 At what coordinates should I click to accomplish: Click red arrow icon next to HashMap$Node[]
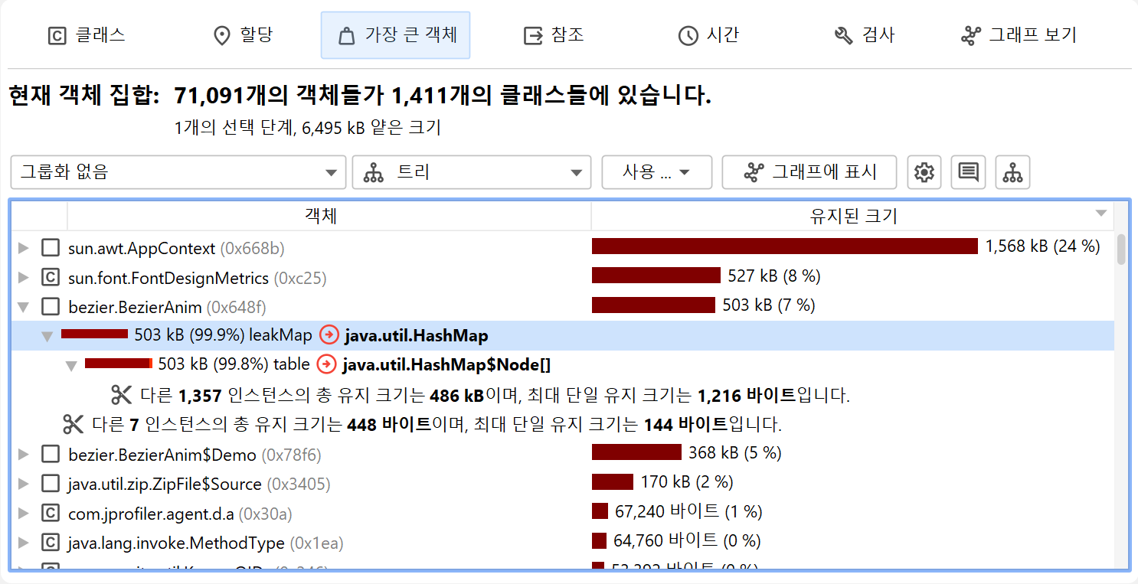pos(326,365)
